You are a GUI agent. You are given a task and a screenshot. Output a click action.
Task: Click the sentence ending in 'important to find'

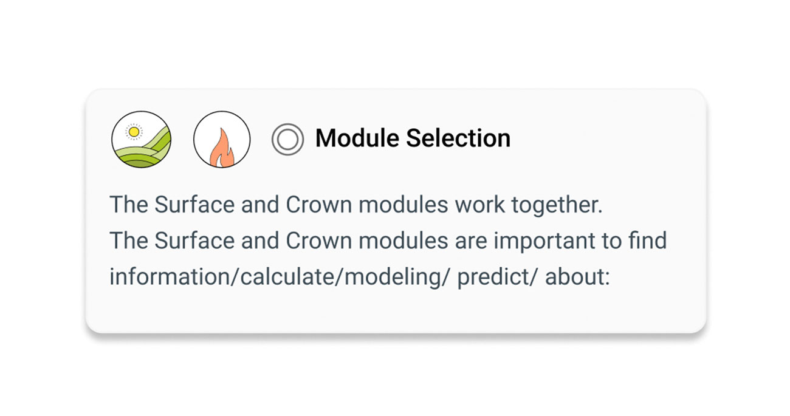[388, 241]
